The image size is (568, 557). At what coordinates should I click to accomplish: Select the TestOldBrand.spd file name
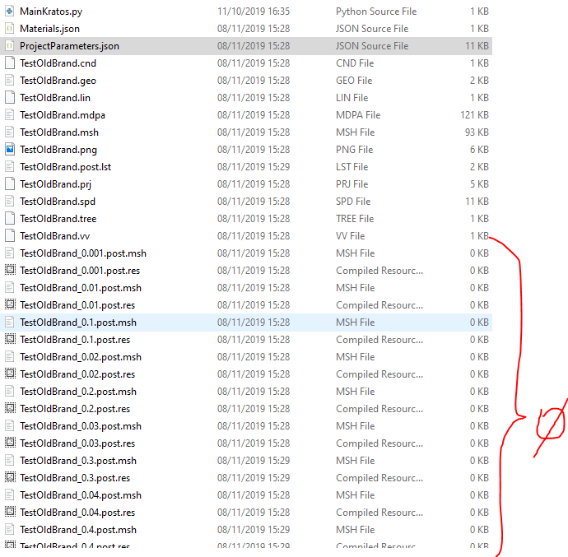point(58,202)
